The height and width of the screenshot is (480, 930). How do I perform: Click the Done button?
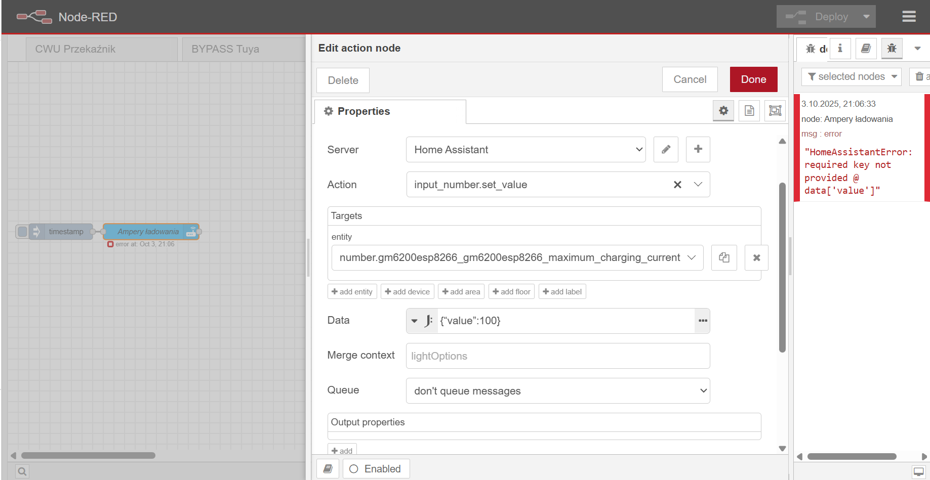pos(753,79)
